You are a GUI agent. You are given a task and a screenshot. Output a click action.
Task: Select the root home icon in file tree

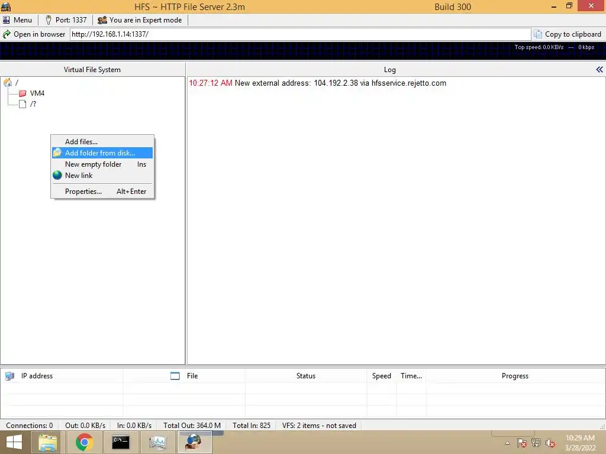pos(8,82)
